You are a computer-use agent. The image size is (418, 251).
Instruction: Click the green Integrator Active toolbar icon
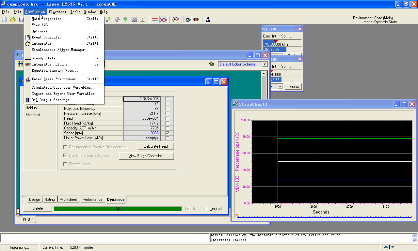click(x=187, y=20)
